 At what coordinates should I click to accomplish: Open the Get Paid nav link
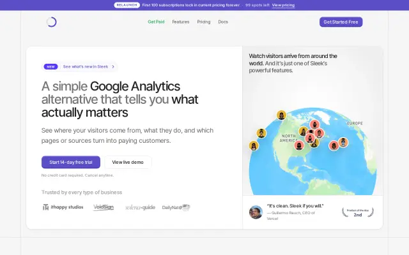156,22
